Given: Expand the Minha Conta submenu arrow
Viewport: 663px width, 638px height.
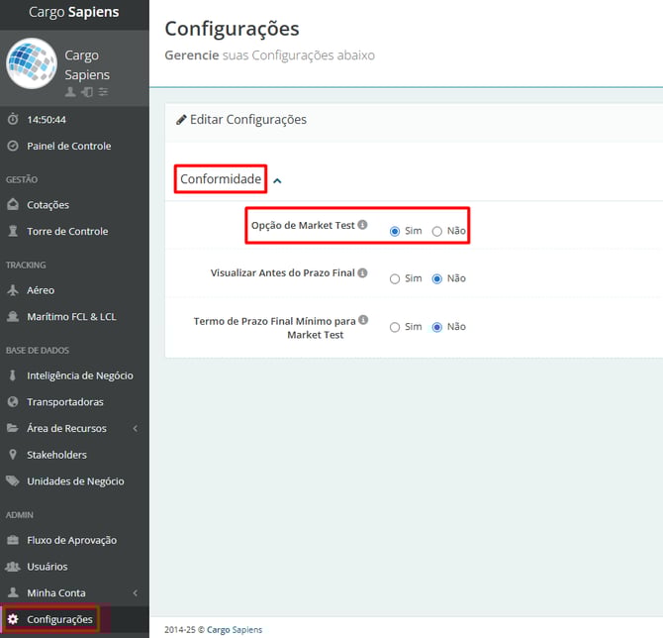Looking at the screenshot, I should click(135, 593).
